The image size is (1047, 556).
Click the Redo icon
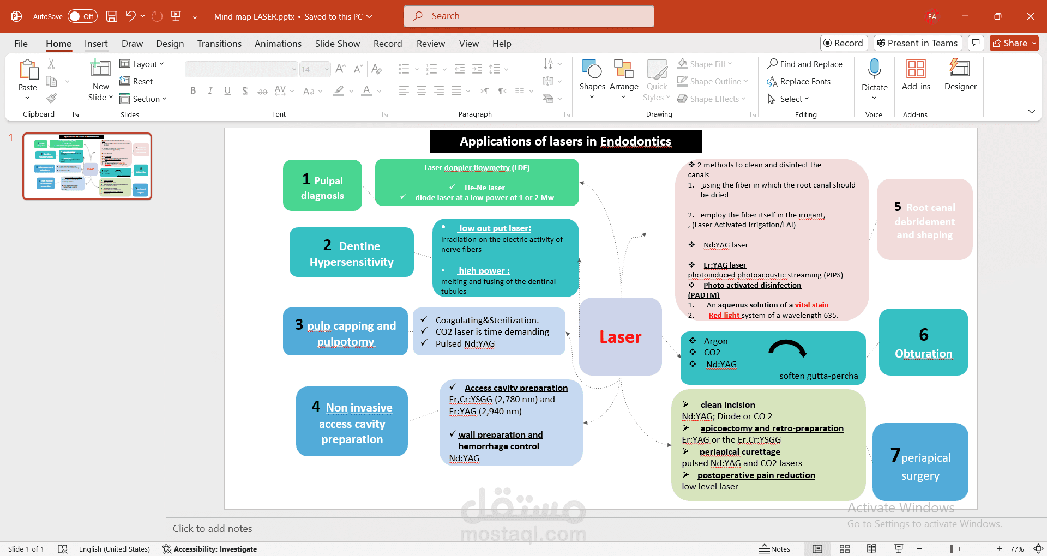click(157, 16)
